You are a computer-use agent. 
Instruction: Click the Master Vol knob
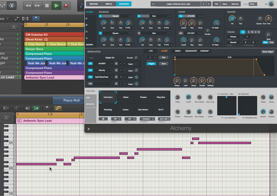232,19
